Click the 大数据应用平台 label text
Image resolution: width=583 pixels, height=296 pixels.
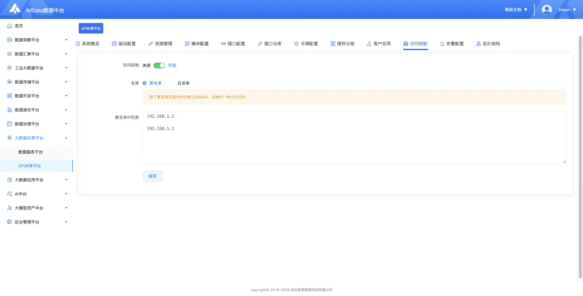click(x=29, y=180)
